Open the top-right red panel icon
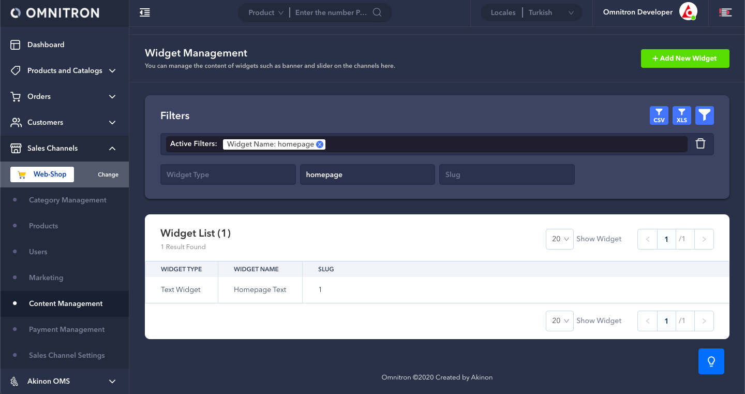 (x=725, y=12)
